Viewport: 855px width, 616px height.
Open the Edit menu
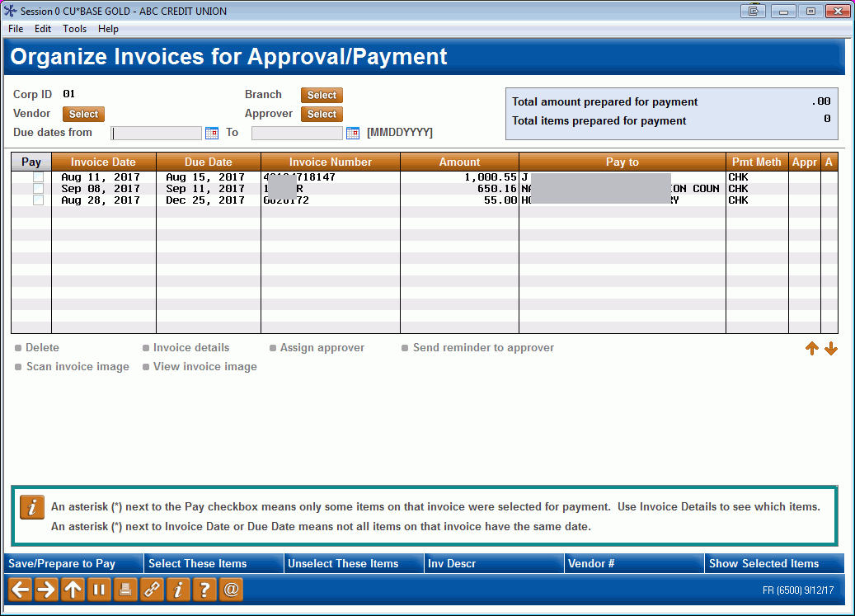[42, 28]
